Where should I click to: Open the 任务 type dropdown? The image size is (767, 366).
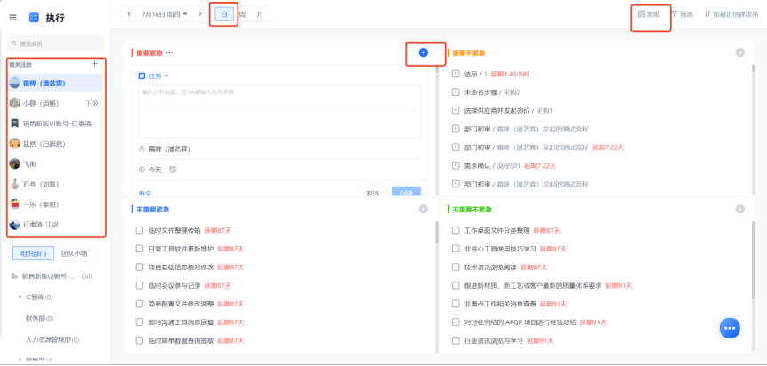pyautogui.click(x=154, y=76)
